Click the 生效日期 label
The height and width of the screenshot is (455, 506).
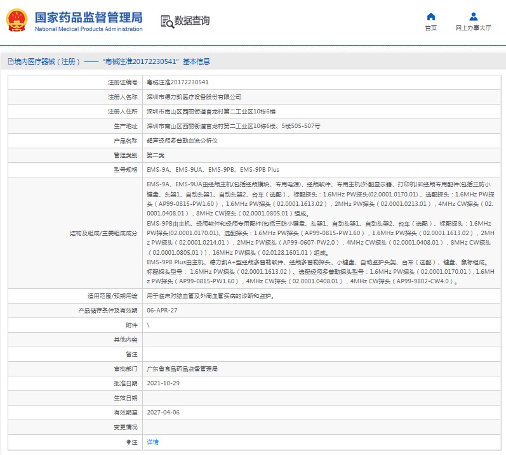click(x=126, y=398)
